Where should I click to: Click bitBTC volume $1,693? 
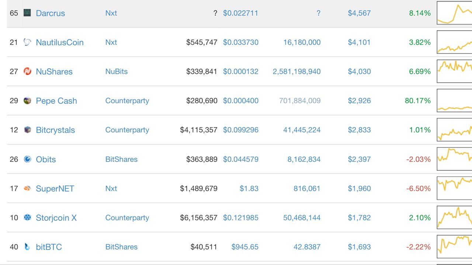(360, 247)
